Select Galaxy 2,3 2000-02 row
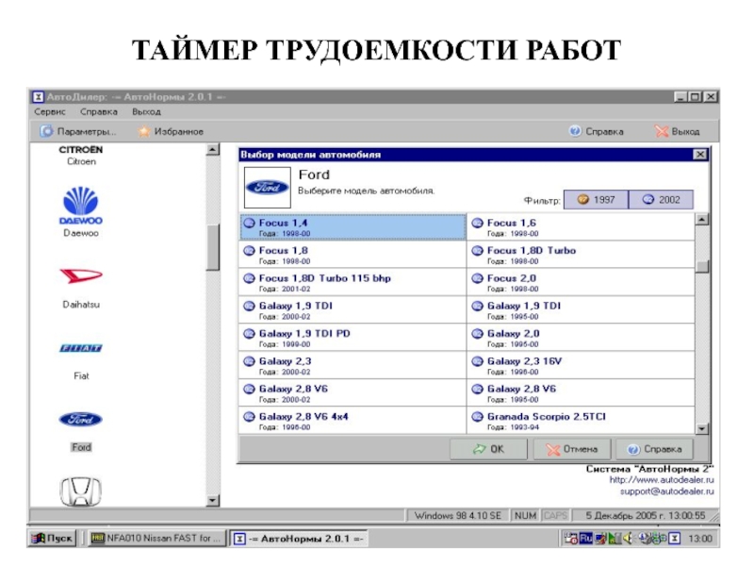Image resolution: width=754 pixels, height=566 pixels. coord(352,365)
